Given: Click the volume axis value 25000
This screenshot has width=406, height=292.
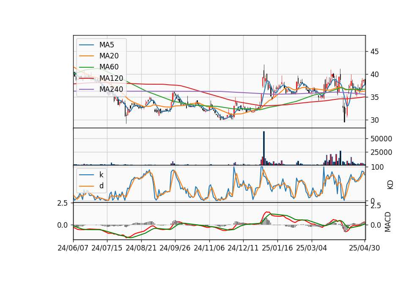Looking at the screenshot, I should click(x=381, y=152).
